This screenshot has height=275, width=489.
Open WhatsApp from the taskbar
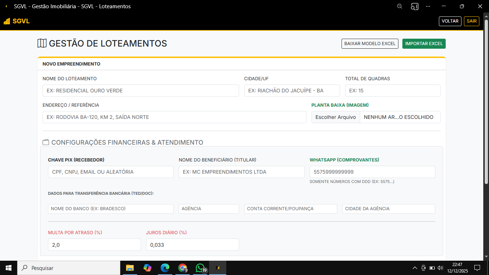200,268
